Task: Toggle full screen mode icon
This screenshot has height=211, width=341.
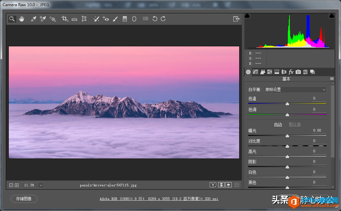Action: [x=236, y=19]
